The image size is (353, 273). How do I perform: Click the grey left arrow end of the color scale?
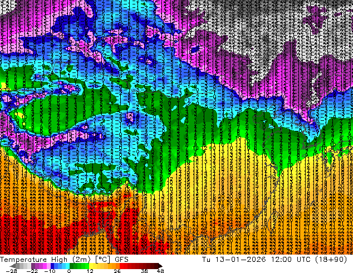[13, 266]
